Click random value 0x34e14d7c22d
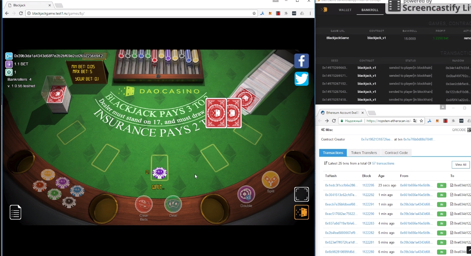471x256 pixels. 458,68
